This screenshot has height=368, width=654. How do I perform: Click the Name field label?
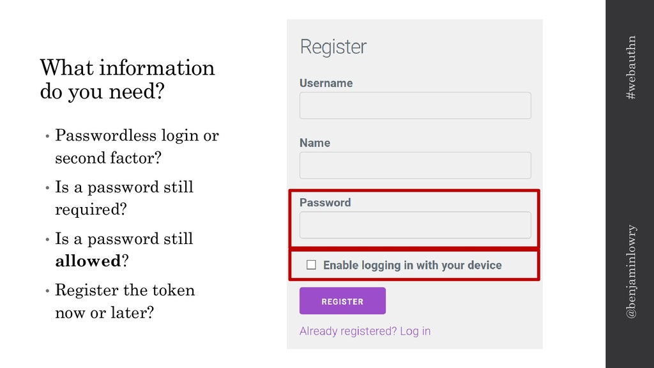click(315, 142)
